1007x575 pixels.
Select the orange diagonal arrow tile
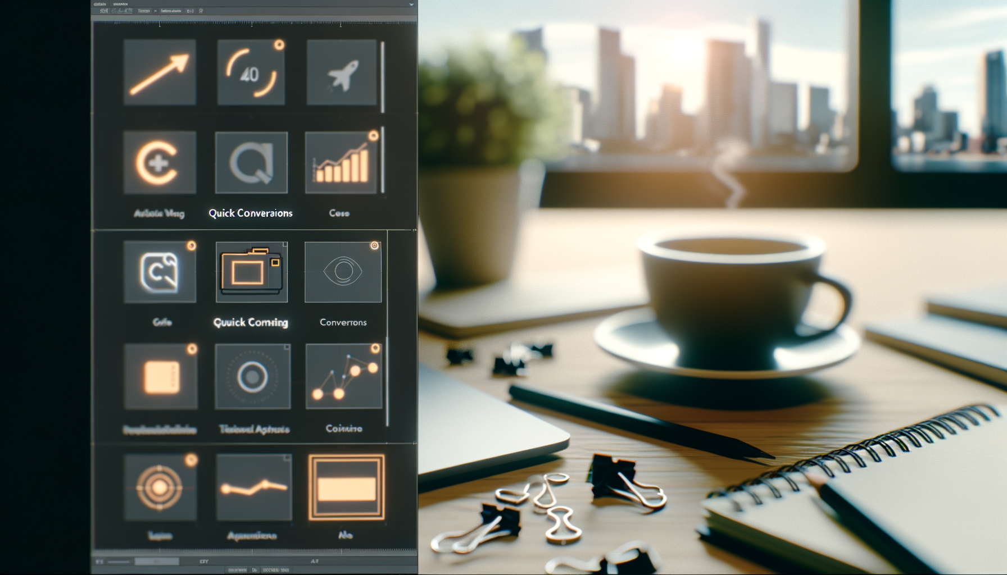coord(160,72)
